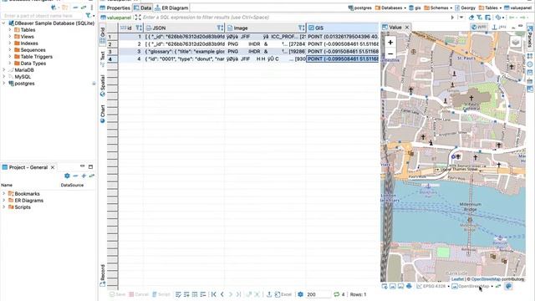Image resolution: width=535 pixels, height=301 pixels.
Task: Click the flip coordinates icon under the map
Action: click(x=498, y=286)
